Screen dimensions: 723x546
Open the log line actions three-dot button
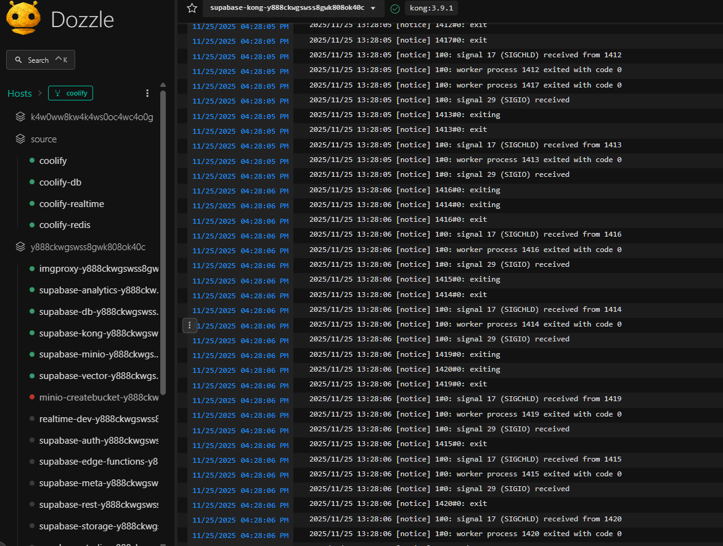click(x=189, y=325)
